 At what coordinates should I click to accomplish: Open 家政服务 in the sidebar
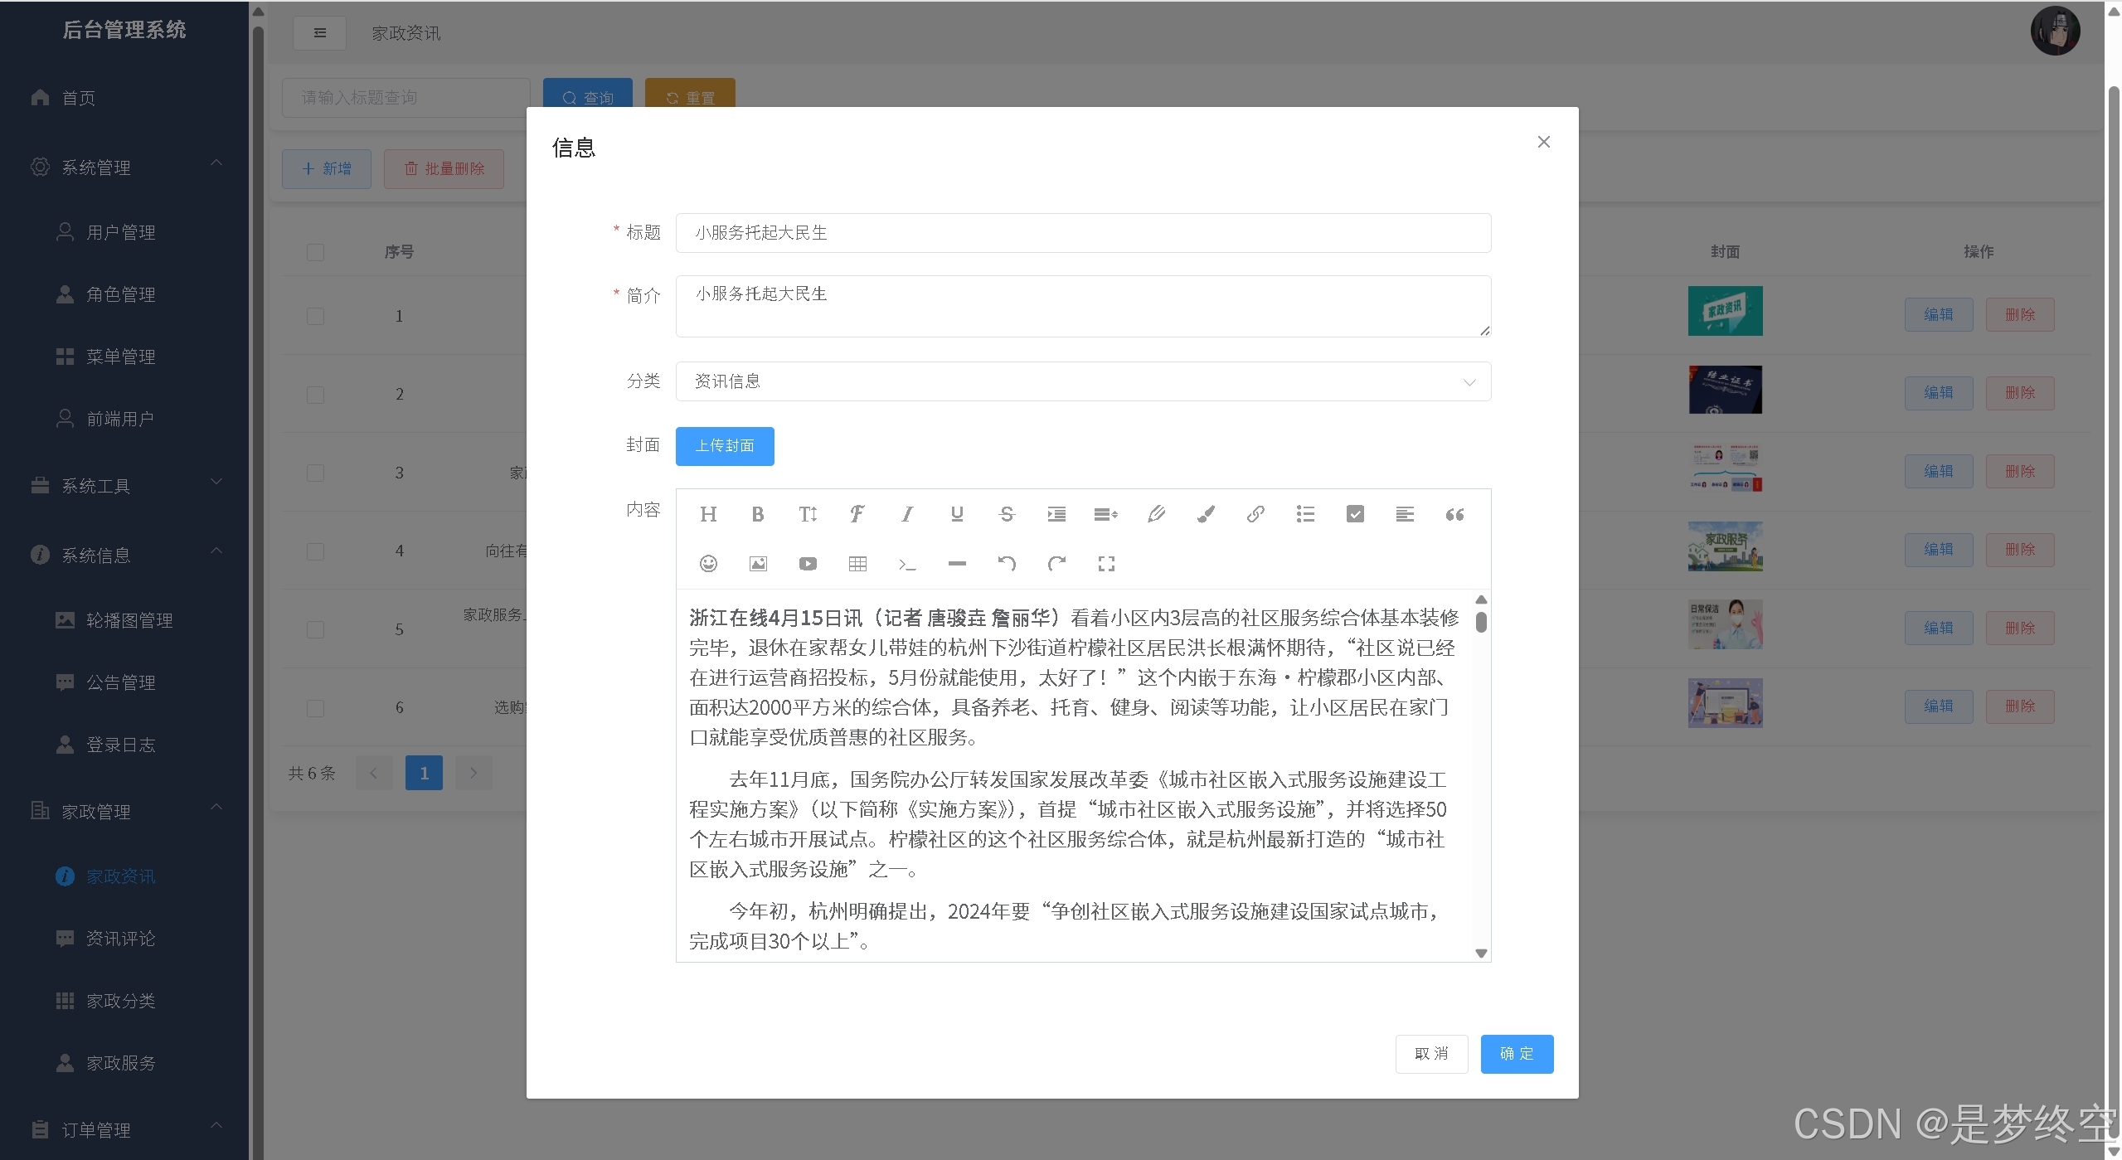click(120, 1062)
